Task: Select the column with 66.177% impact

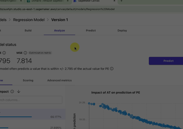Action: (33, 114)
